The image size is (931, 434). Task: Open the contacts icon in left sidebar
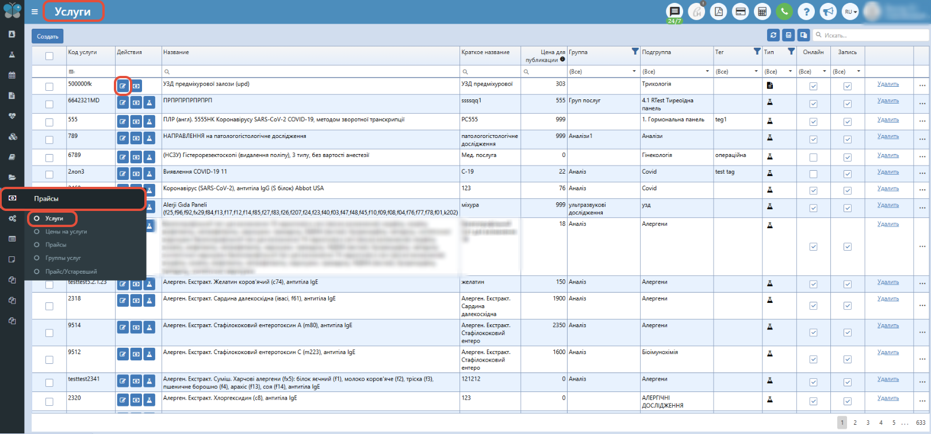(x=12, y=34)
